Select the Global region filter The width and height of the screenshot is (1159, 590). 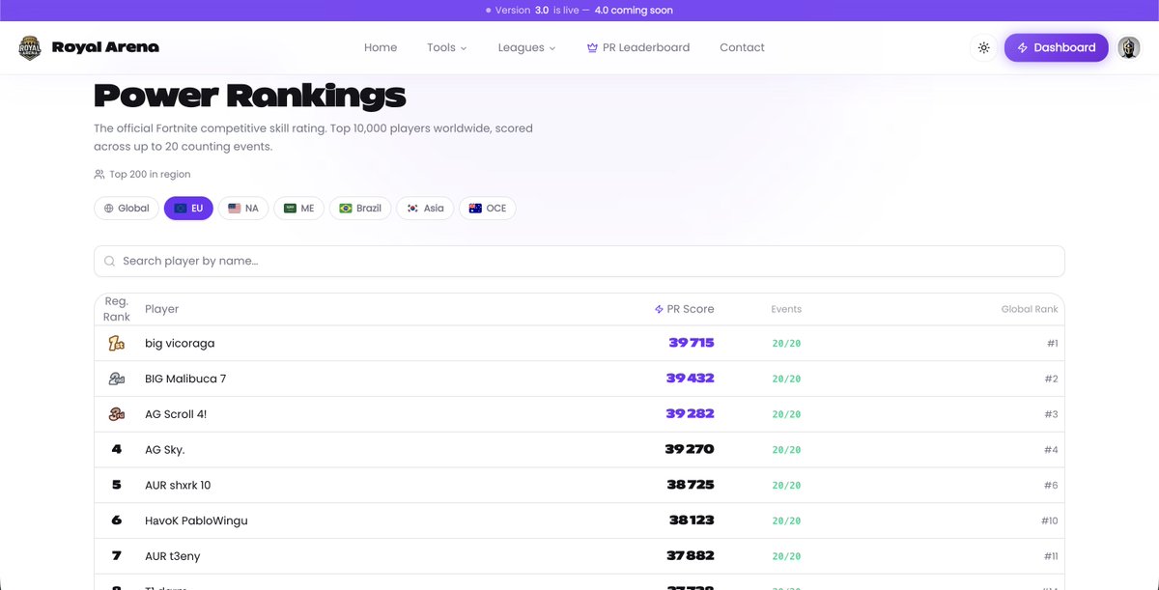point(127,209)
